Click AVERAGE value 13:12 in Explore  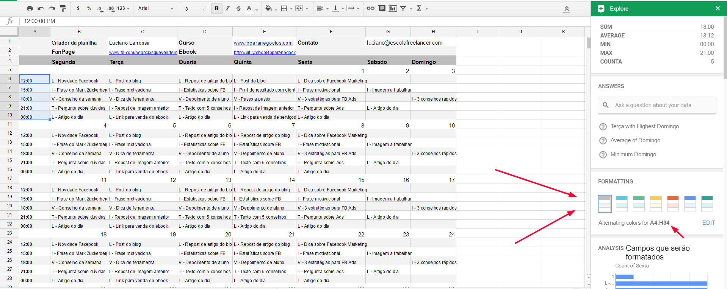click(707, 36)
